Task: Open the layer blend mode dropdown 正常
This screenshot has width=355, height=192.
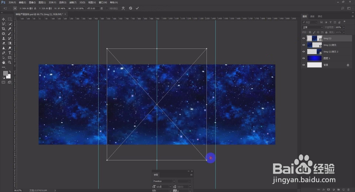Action: point(313,27)
